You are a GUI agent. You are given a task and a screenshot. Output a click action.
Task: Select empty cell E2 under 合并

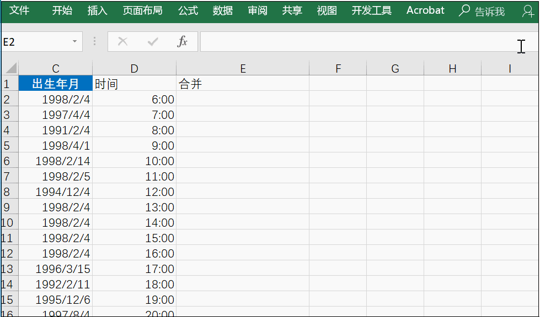click(x=243, y=99)
